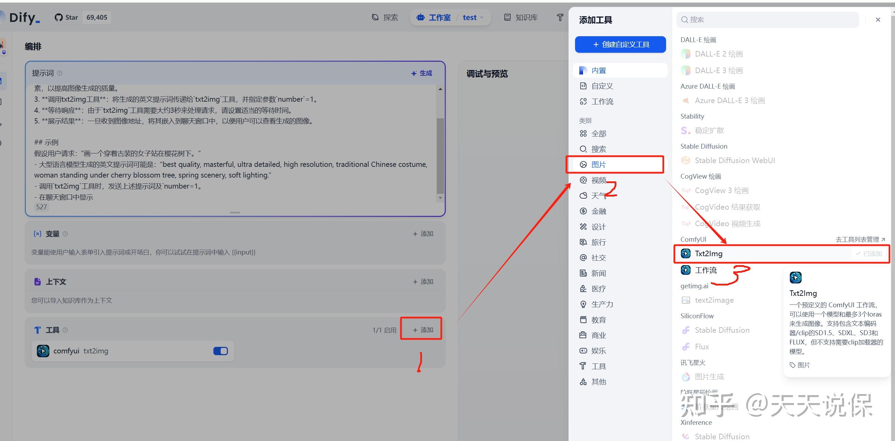895x441 pixels.
Task: Click the 生成 prompt generator button
Action: pyautogui.click(x=421, y=73)
